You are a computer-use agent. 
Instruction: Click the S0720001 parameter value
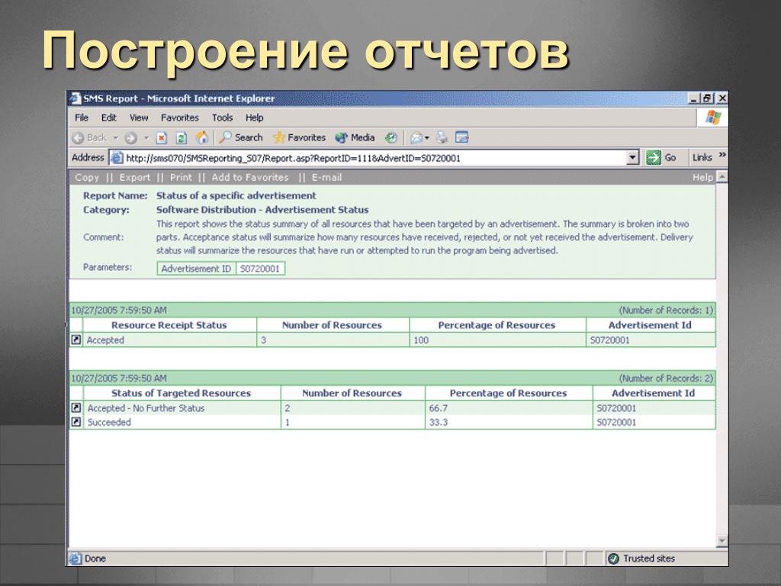(260, 269)
